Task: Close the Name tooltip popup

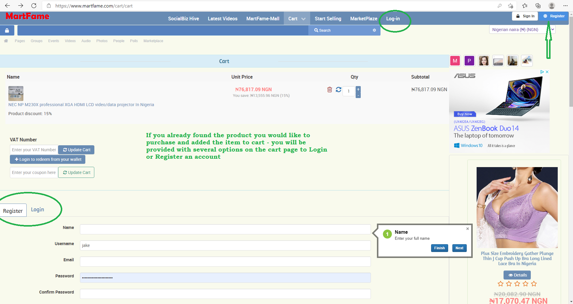Action: [x=467, y=229]
